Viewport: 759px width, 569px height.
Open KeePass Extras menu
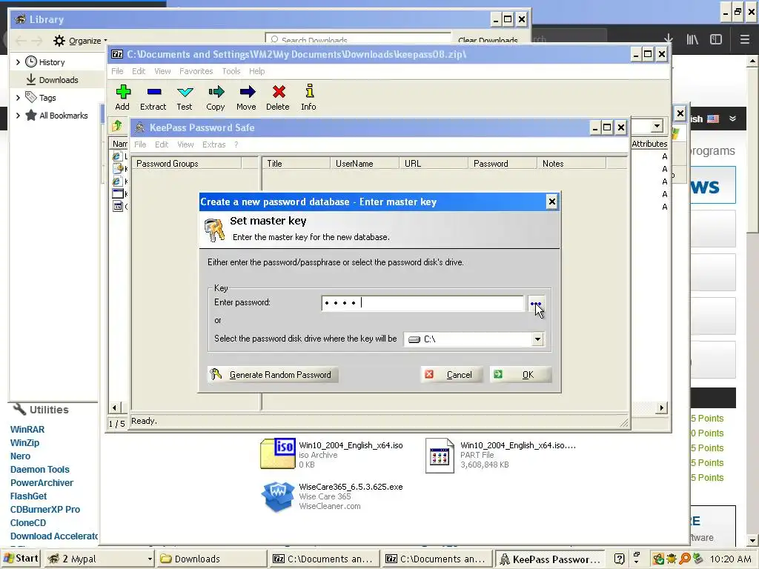[214, 144]
